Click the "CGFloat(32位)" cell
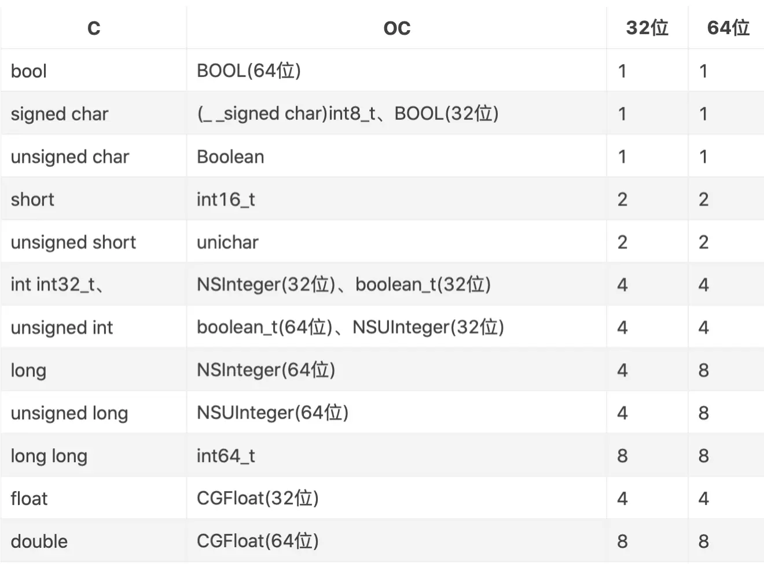This screenshot has height=564, width=764. 258,498
